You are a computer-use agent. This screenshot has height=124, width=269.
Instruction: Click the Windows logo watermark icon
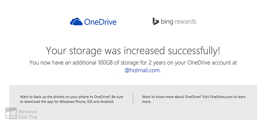tap(10, 114)
